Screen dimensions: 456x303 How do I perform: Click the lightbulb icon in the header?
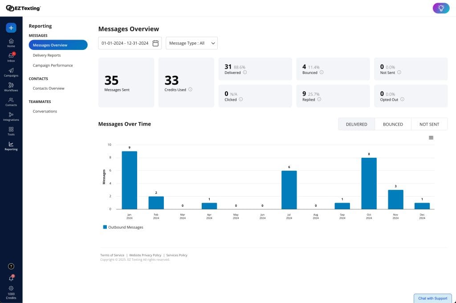coord(440,8)
